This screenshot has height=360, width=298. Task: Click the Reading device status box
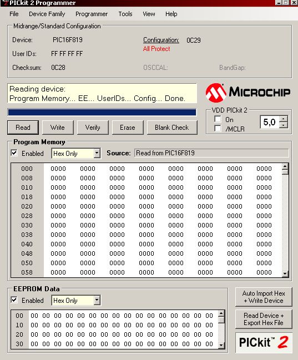[x=102, y=94]
